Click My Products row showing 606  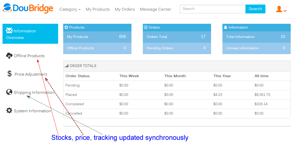(x=97, y=37)
